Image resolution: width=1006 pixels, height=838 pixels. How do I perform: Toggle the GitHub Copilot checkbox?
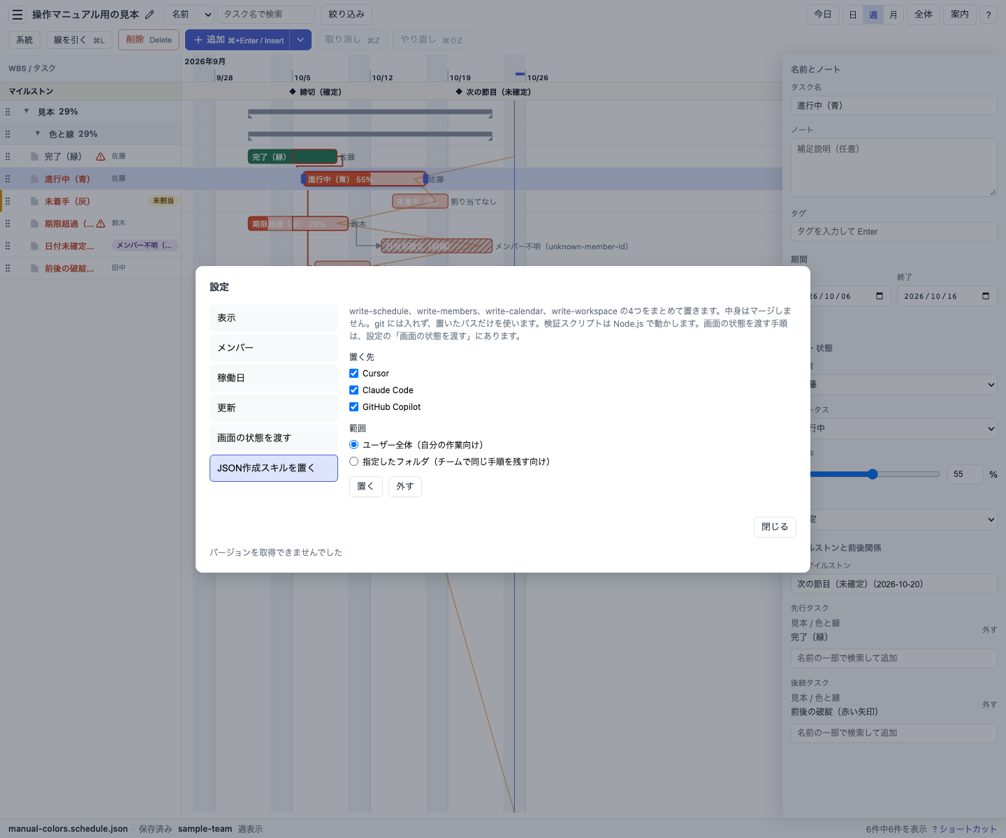pyautogui.click(x=353, y=407)
